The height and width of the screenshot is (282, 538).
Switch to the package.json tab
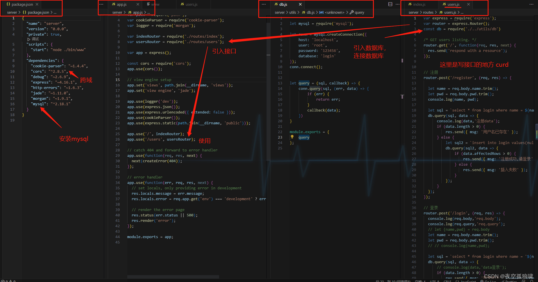pyautogui.click(x=22, y=4)
